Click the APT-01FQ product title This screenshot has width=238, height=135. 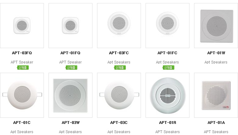pyautogui.click(x=70, y=53)
